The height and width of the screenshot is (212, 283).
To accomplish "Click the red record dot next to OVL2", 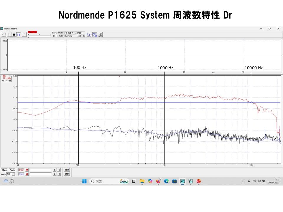I will (x=27, y=174).
